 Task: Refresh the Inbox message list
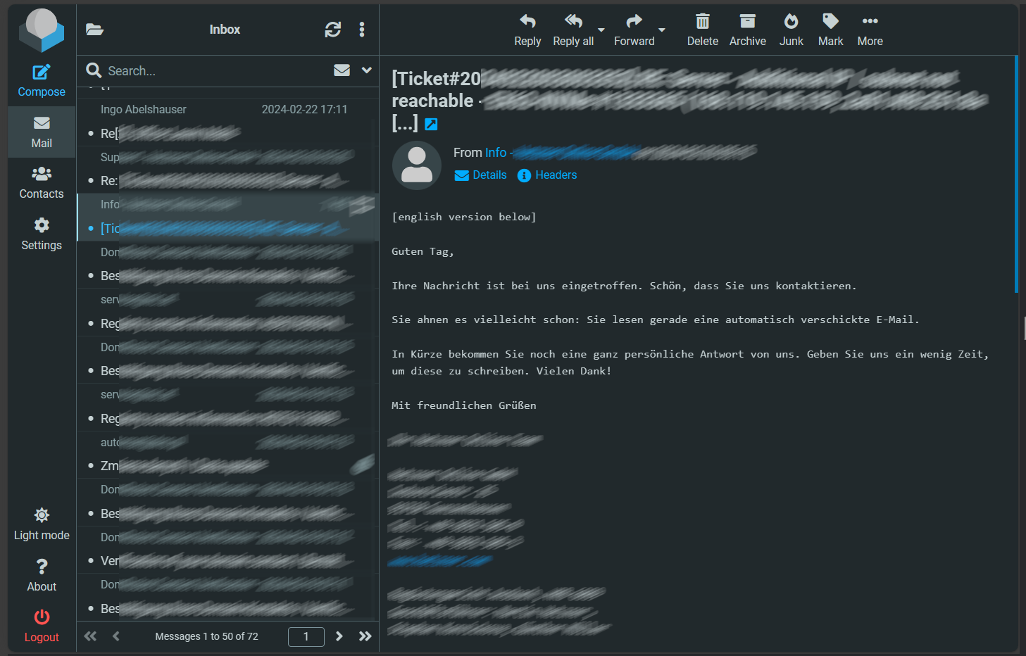click(x=332, y=30)
